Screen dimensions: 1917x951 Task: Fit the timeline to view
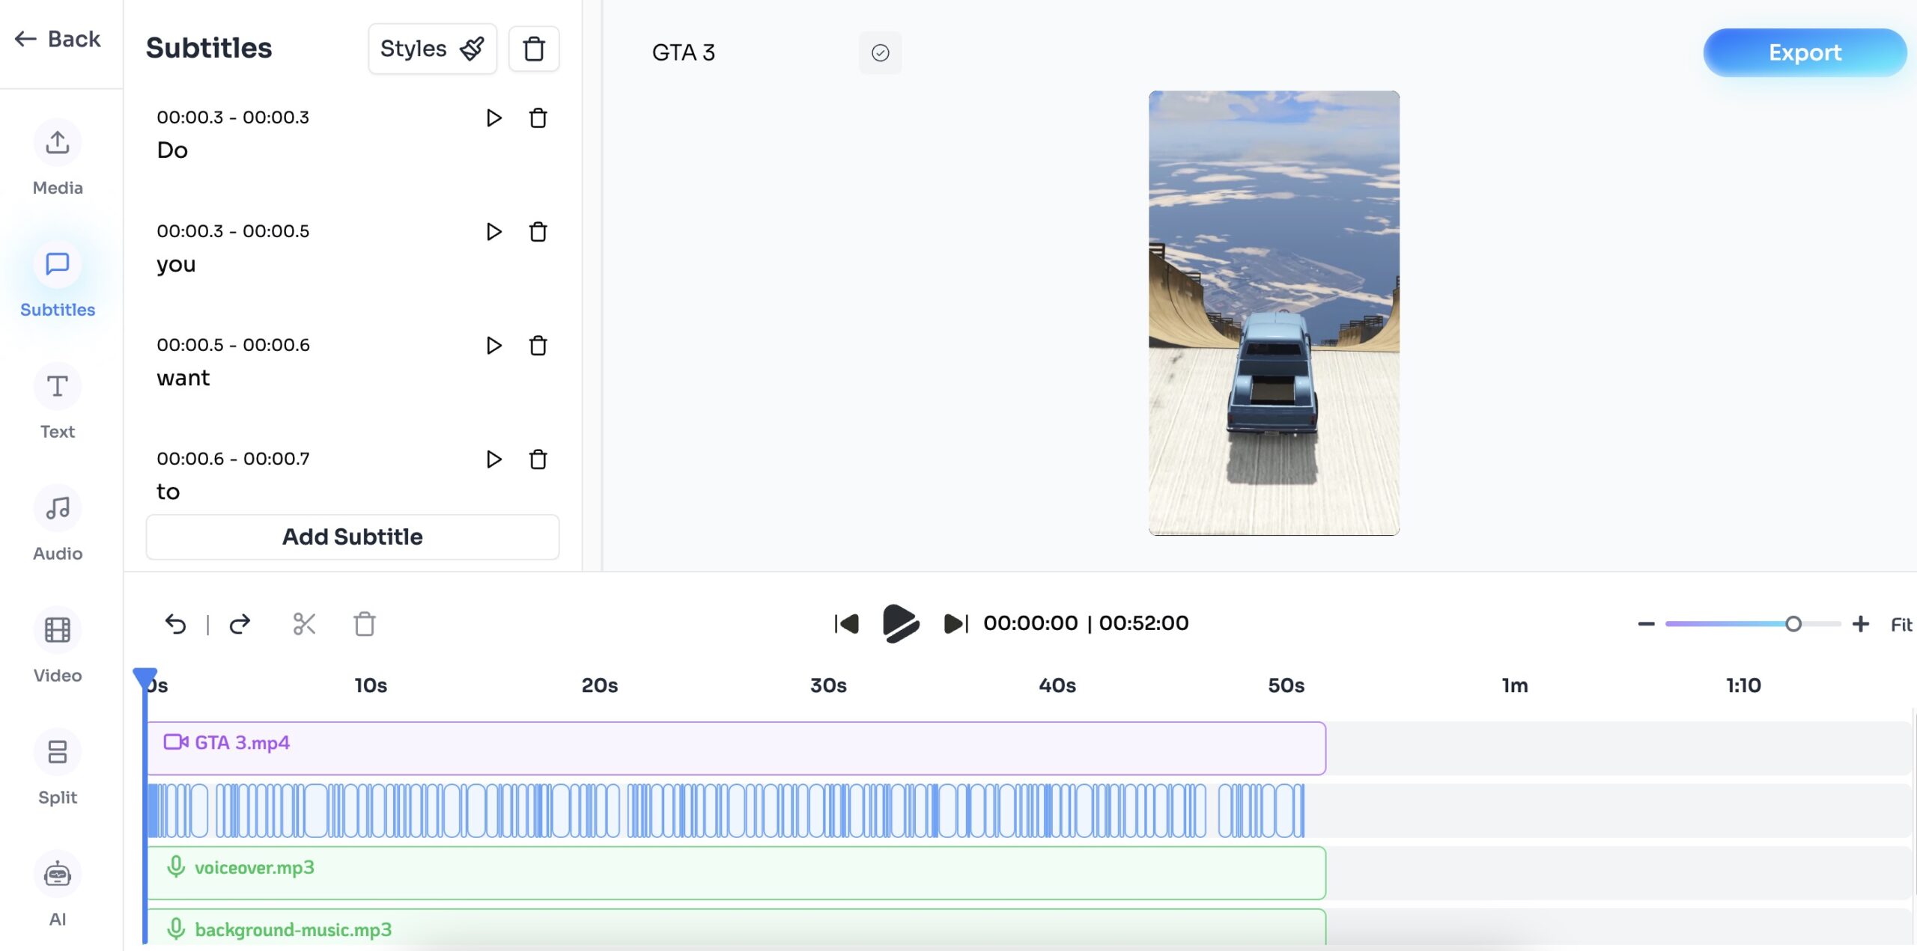(1901, 624)
